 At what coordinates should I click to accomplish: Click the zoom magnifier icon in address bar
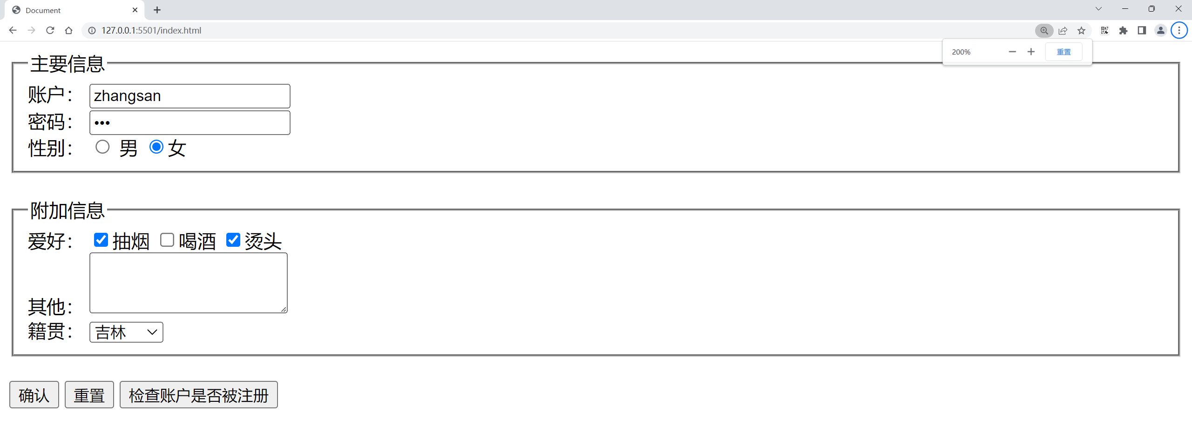coord(1044,30)
